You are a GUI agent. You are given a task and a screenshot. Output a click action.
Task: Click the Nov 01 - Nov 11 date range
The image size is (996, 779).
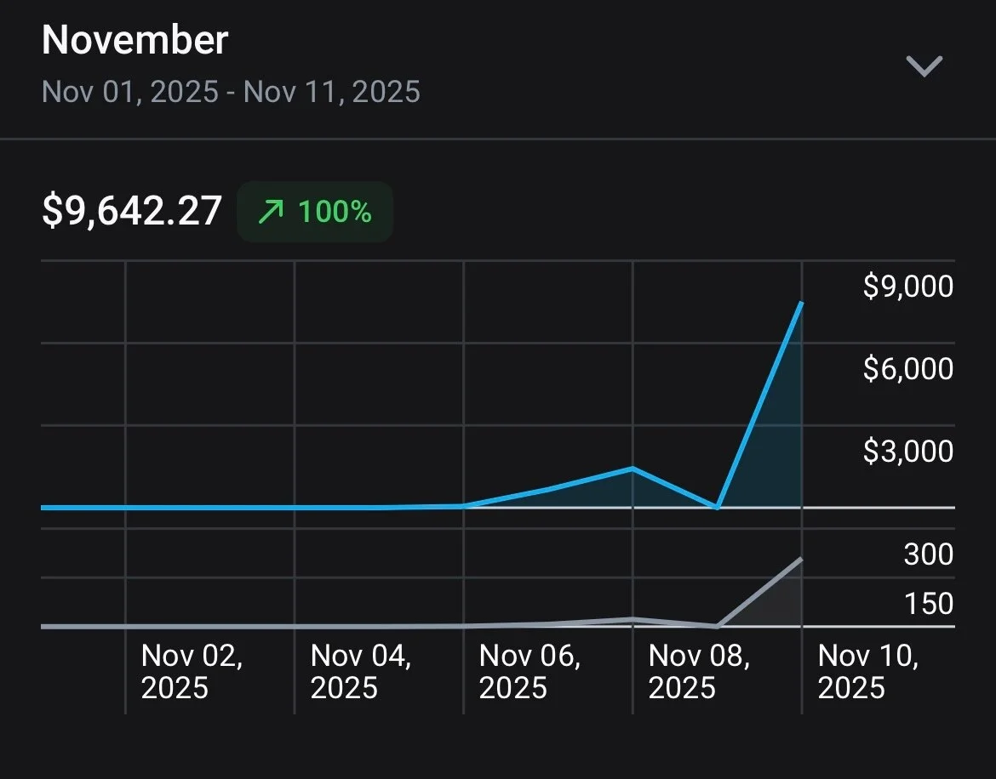point(231,91)
